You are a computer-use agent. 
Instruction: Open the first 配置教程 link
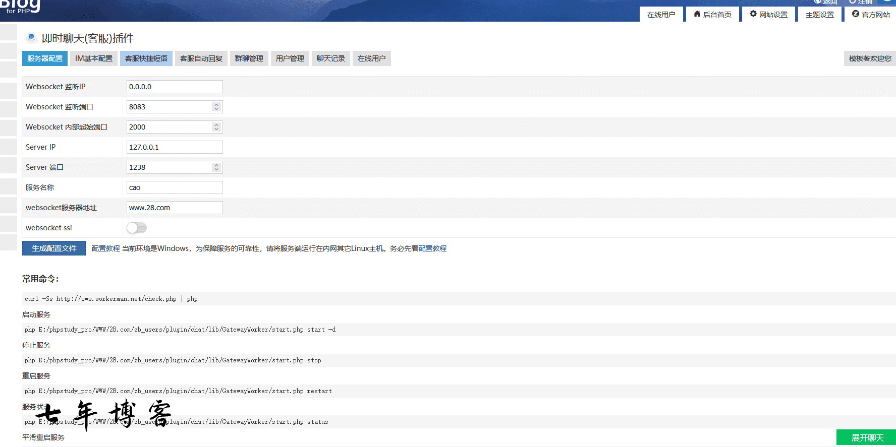coord(106,248)
